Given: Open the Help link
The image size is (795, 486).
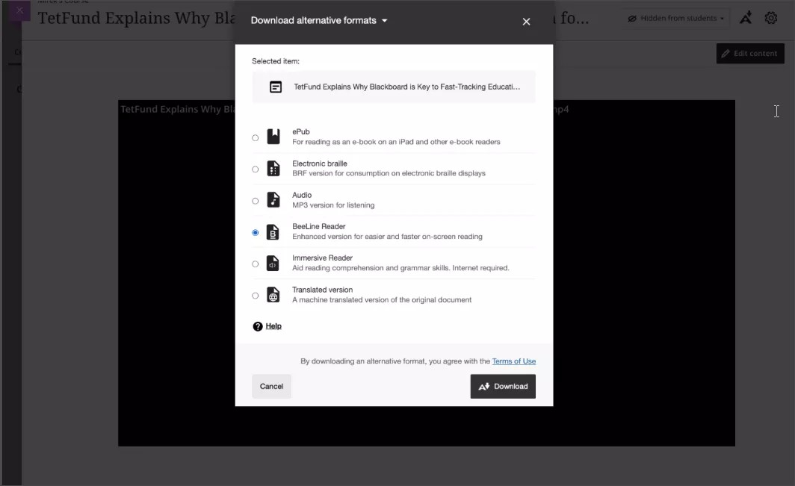Looking at the screenshot, I should click(273, 326).
